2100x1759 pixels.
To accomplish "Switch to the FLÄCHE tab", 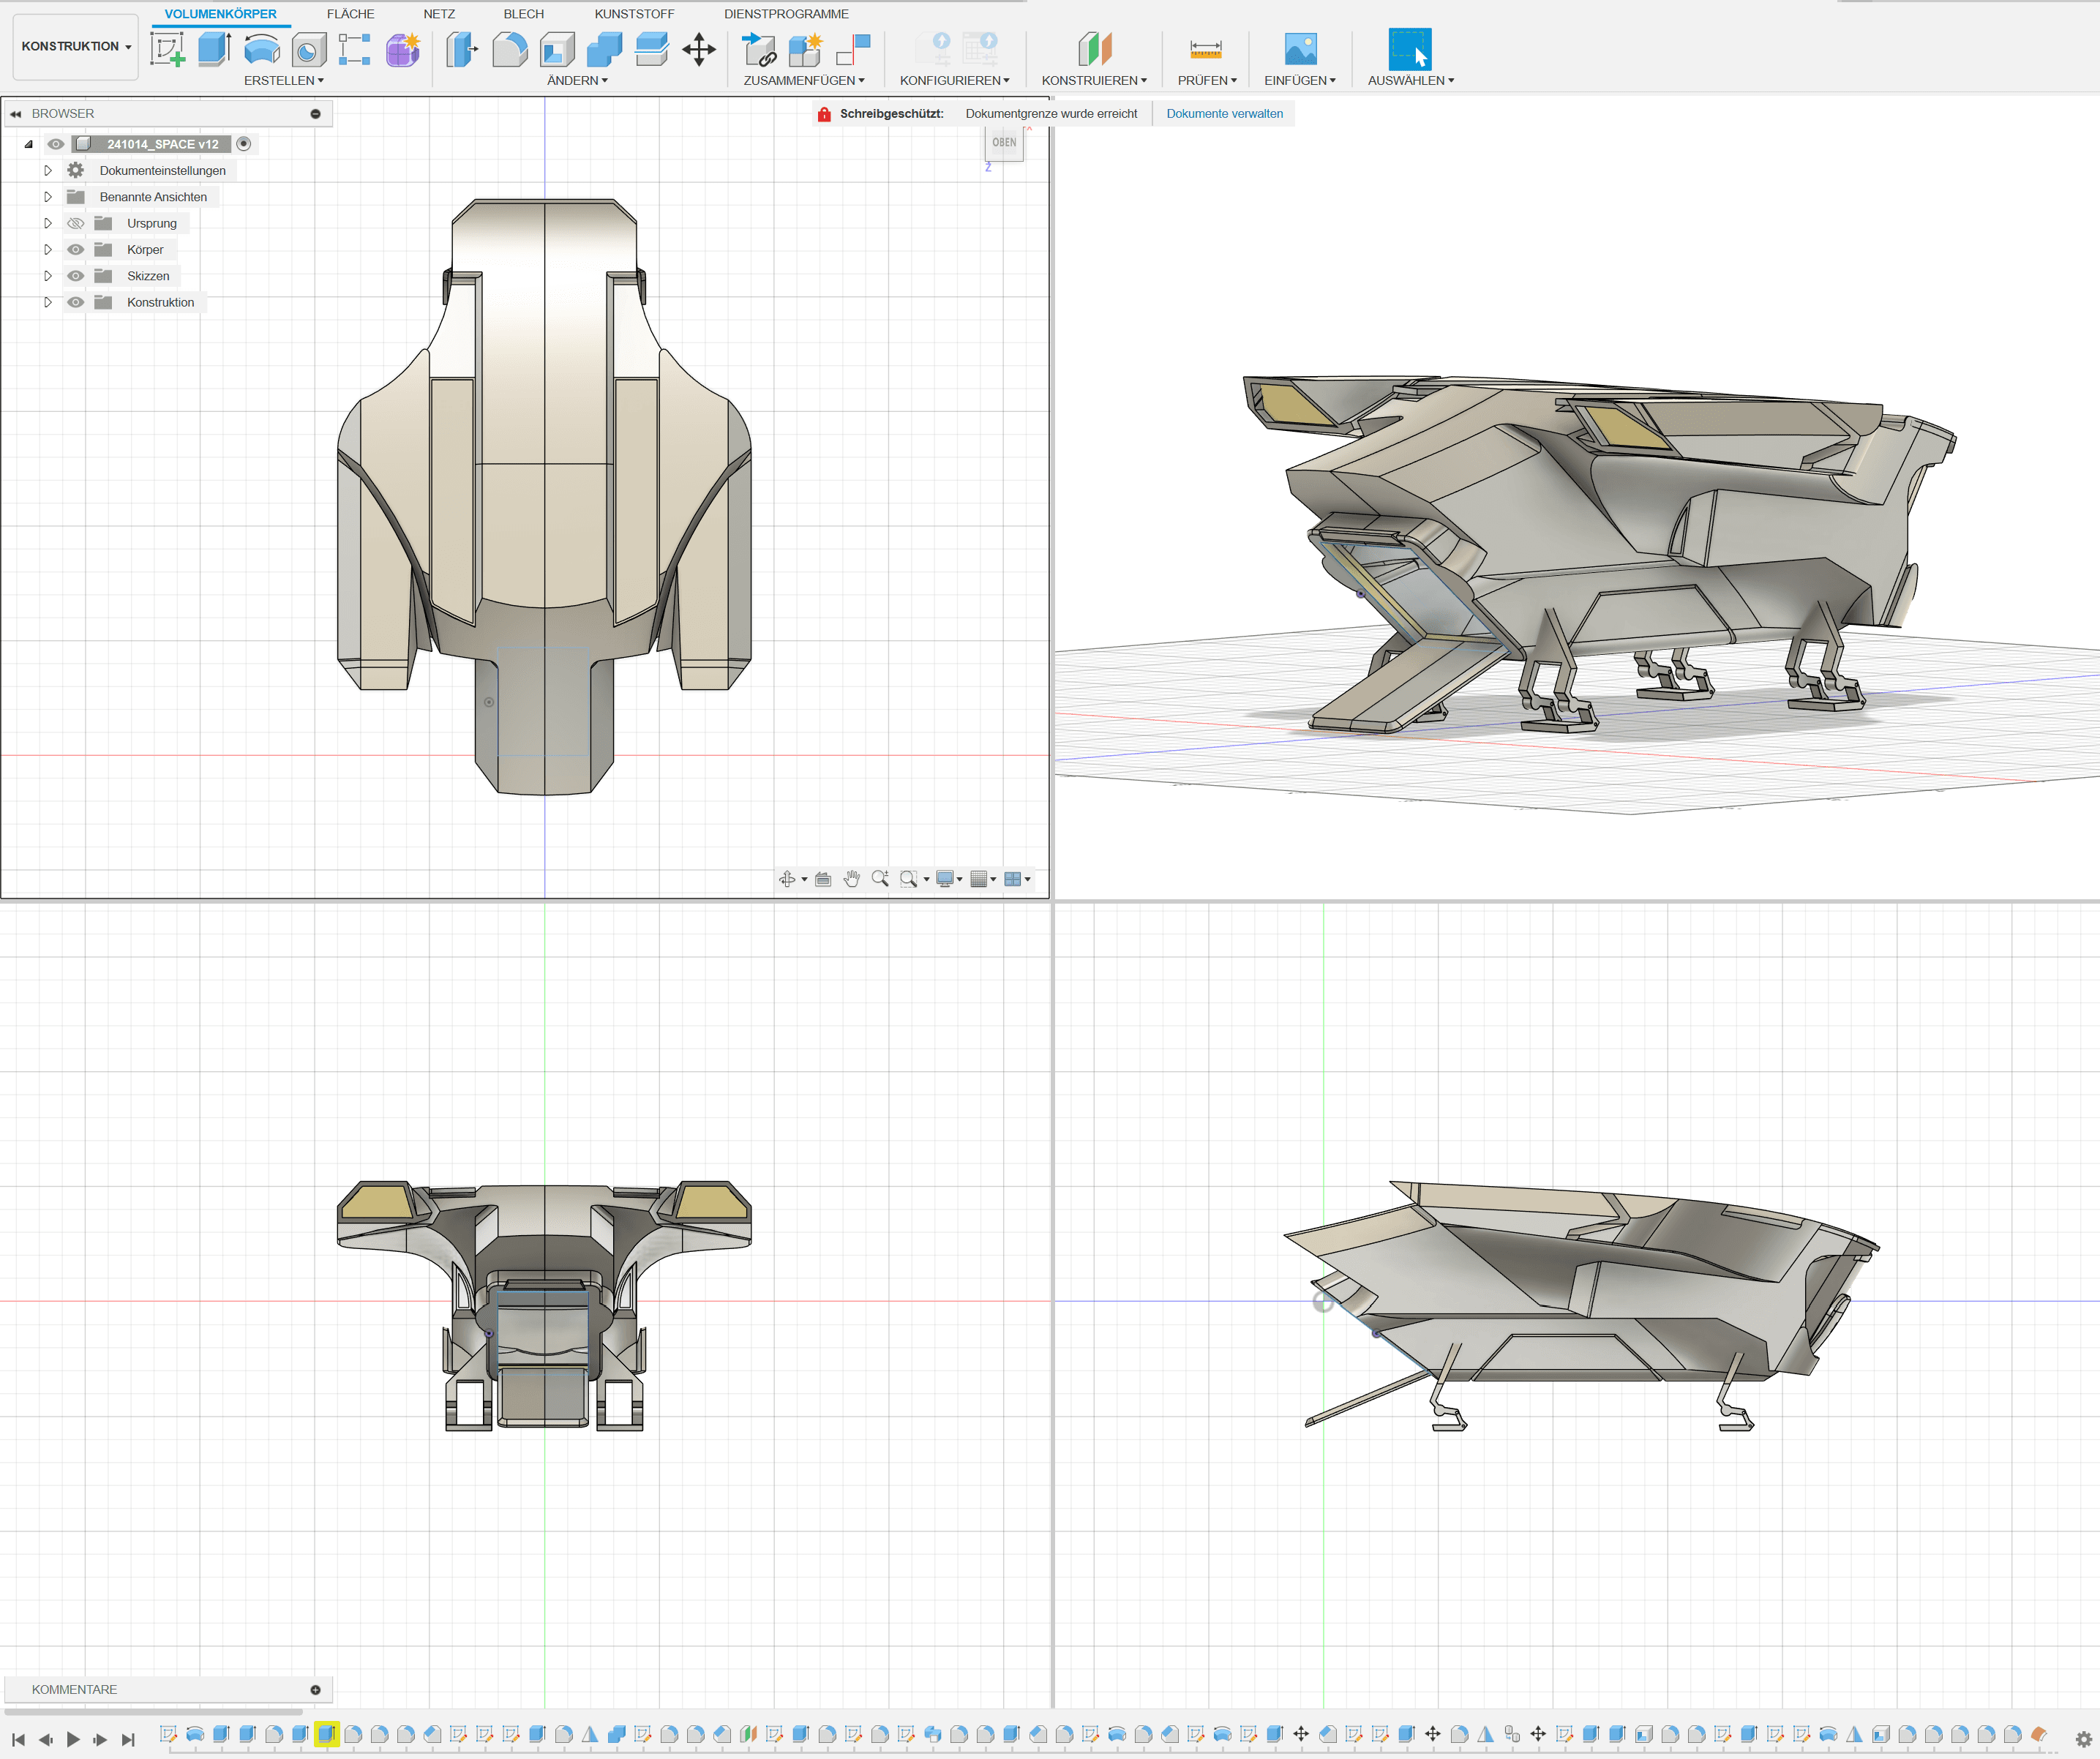I will (350, 14).
